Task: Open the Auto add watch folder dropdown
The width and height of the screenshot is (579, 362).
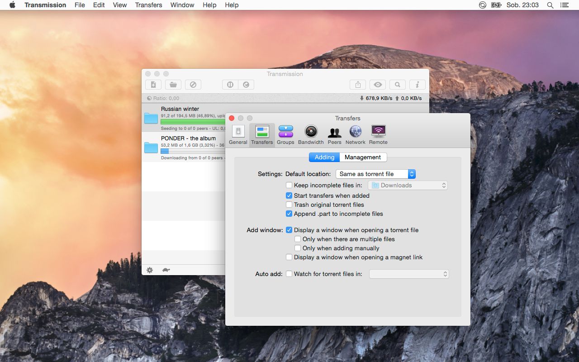Action: [409, 274]
